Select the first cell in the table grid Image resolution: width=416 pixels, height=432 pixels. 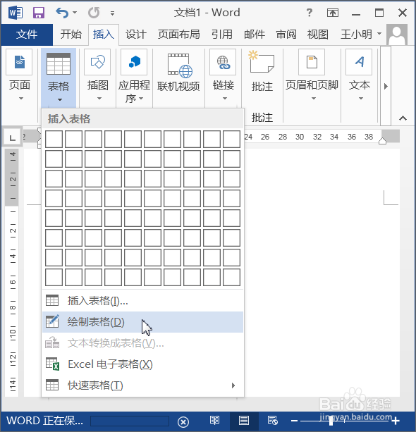click(54, 139)
